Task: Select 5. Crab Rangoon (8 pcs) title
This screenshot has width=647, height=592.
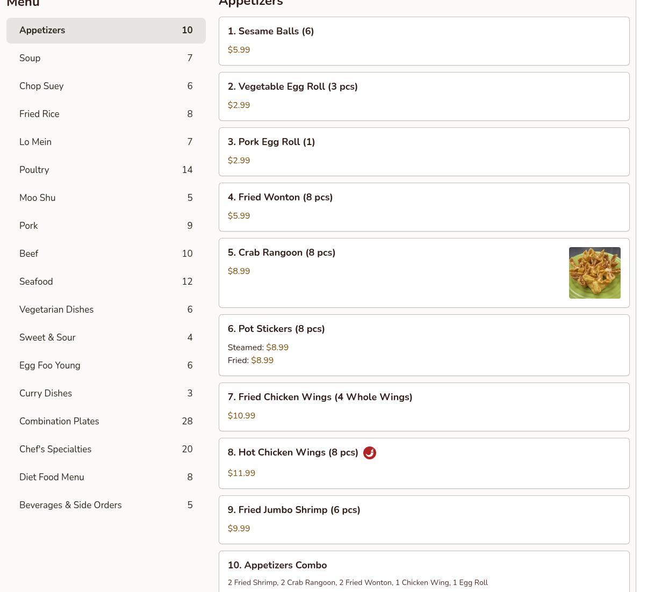Action: 282,252
